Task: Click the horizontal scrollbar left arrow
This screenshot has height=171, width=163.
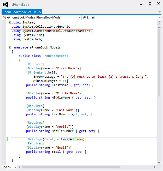Action: coord(19,167)
